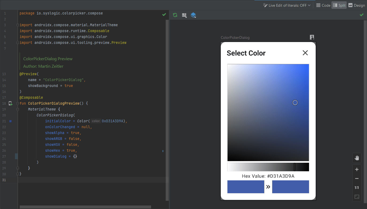This screenshot has width=367, height=209.
Task: Build and refresh the preview
Action: pos(175,15)
